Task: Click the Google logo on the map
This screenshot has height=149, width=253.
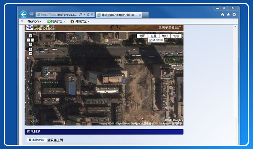Action: [32, 121]
